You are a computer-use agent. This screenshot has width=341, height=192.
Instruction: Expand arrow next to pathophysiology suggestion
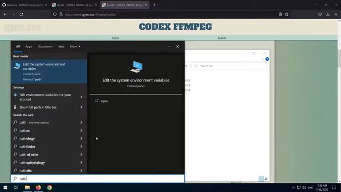[x=82, y=163]
